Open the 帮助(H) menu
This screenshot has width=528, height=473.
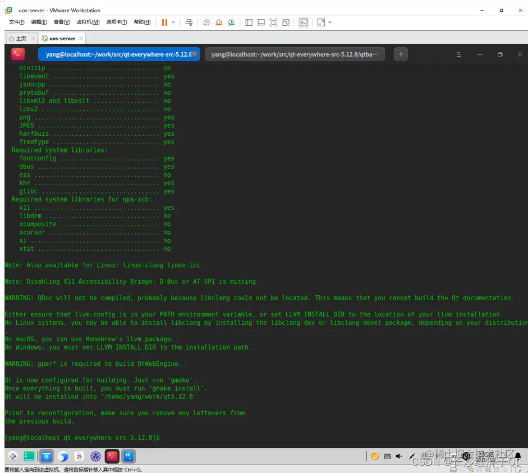[142, 22]
